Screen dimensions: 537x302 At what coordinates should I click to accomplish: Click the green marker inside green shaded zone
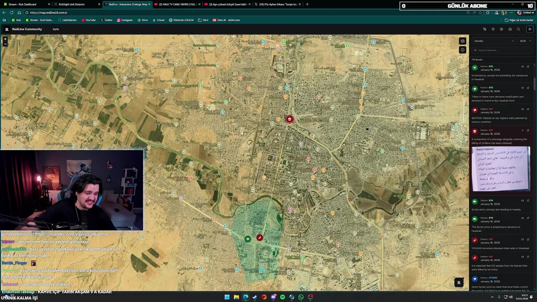(x=248, y=239)
